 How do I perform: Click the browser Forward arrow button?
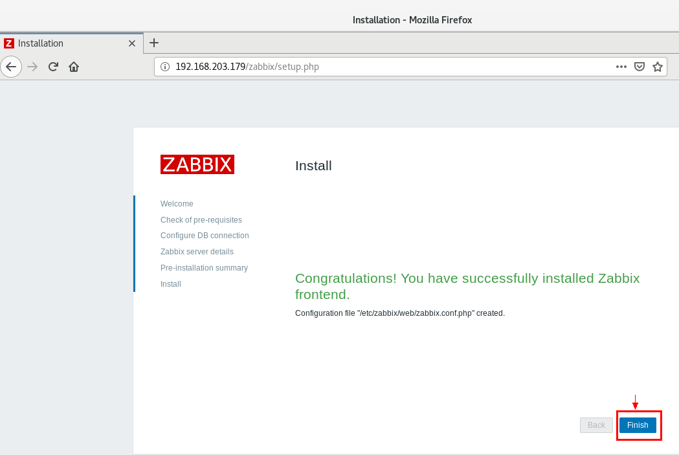pos(32,67)
